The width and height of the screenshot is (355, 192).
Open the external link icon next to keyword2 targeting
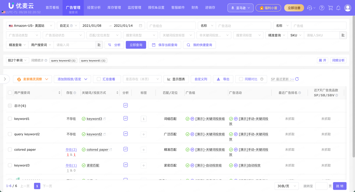pyautogui.click(x=105, y=134)
